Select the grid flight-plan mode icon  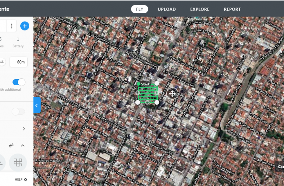point(18,163)
